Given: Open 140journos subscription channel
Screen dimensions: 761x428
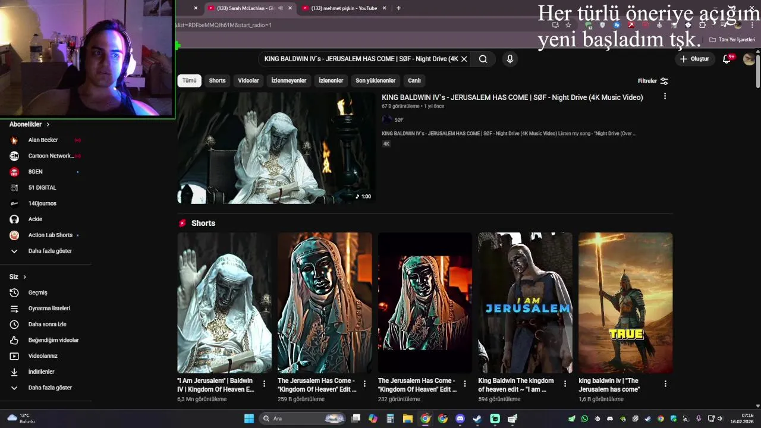Looking at the screenshot, I should [46, 203].
